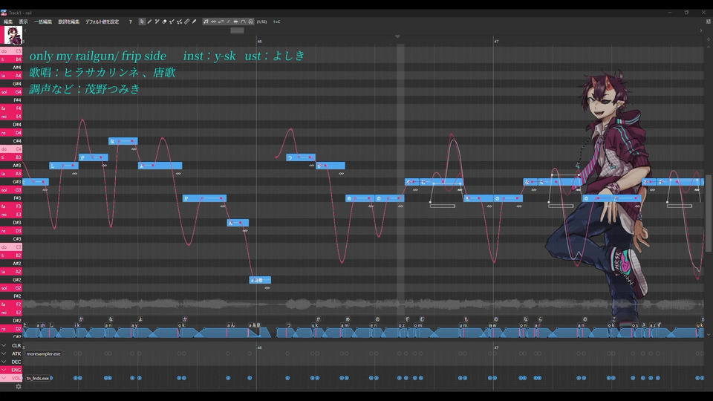Toggle note tone playback icon
Image resolution: width=713 pixels, height=401 pixels.
tap(206, 22)
